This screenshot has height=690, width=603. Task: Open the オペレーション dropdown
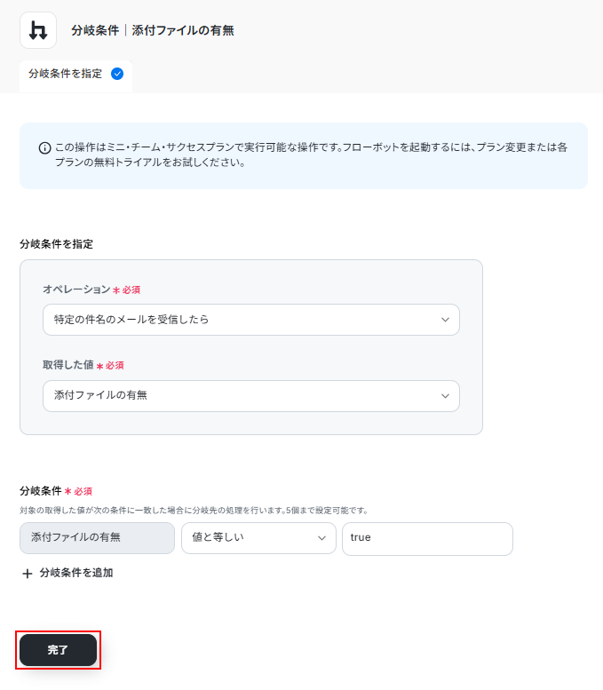[250, 320]
